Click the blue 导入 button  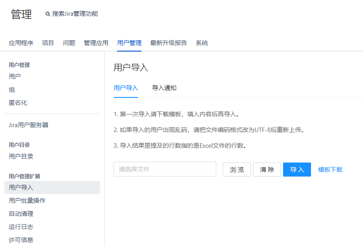(297, 170)
